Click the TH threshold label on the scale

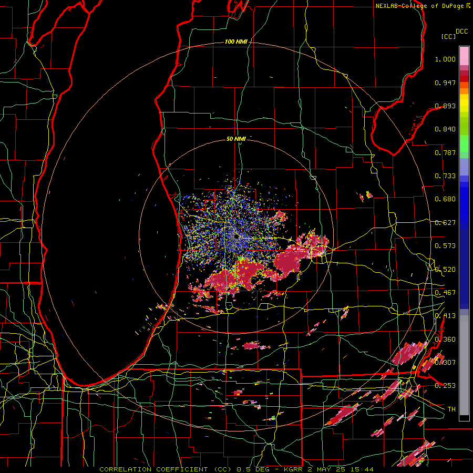451,409
